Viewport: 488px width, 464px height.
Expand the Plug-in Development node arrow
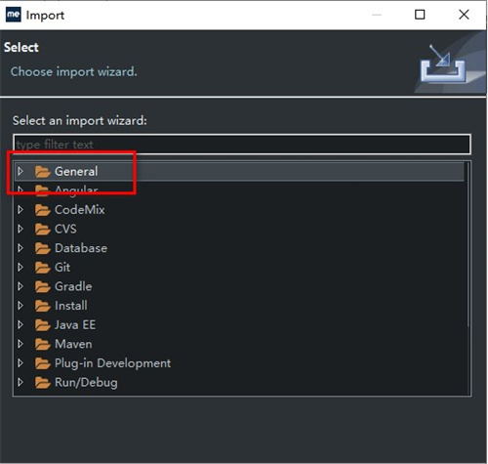pyautogui.click(x=20, y=363)
